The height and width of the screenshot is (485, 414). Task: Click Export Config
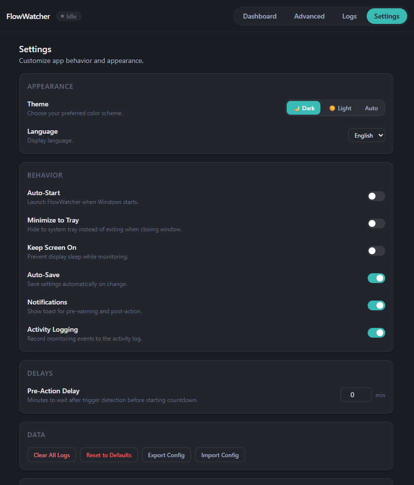click(x=166, y=454)
